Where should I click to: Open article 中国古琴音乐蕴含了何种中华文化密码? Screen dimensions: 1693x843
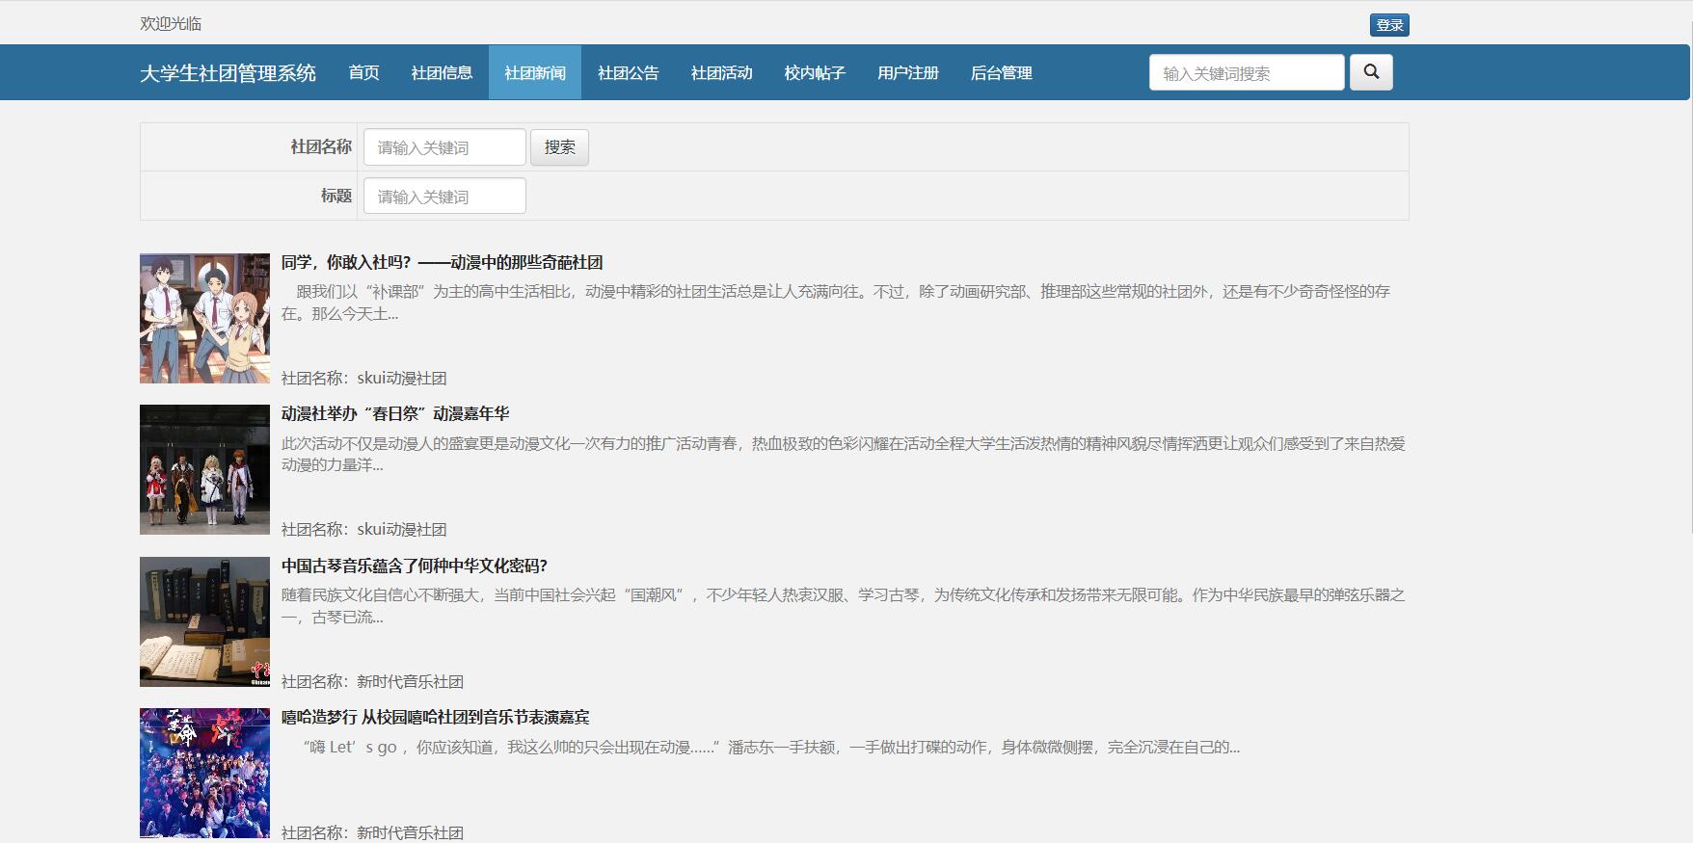(415, 566)
